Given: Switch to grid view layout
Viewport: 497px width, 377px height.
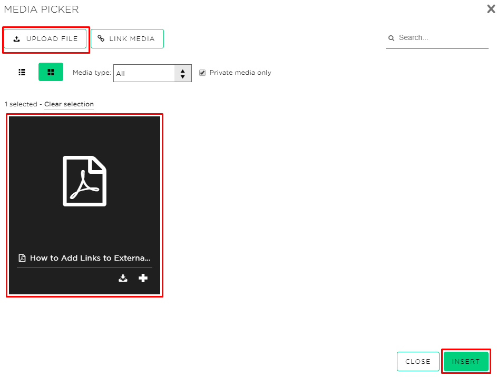Looking at the screenshot, I should pyautogui.click(x=51, y=72).
